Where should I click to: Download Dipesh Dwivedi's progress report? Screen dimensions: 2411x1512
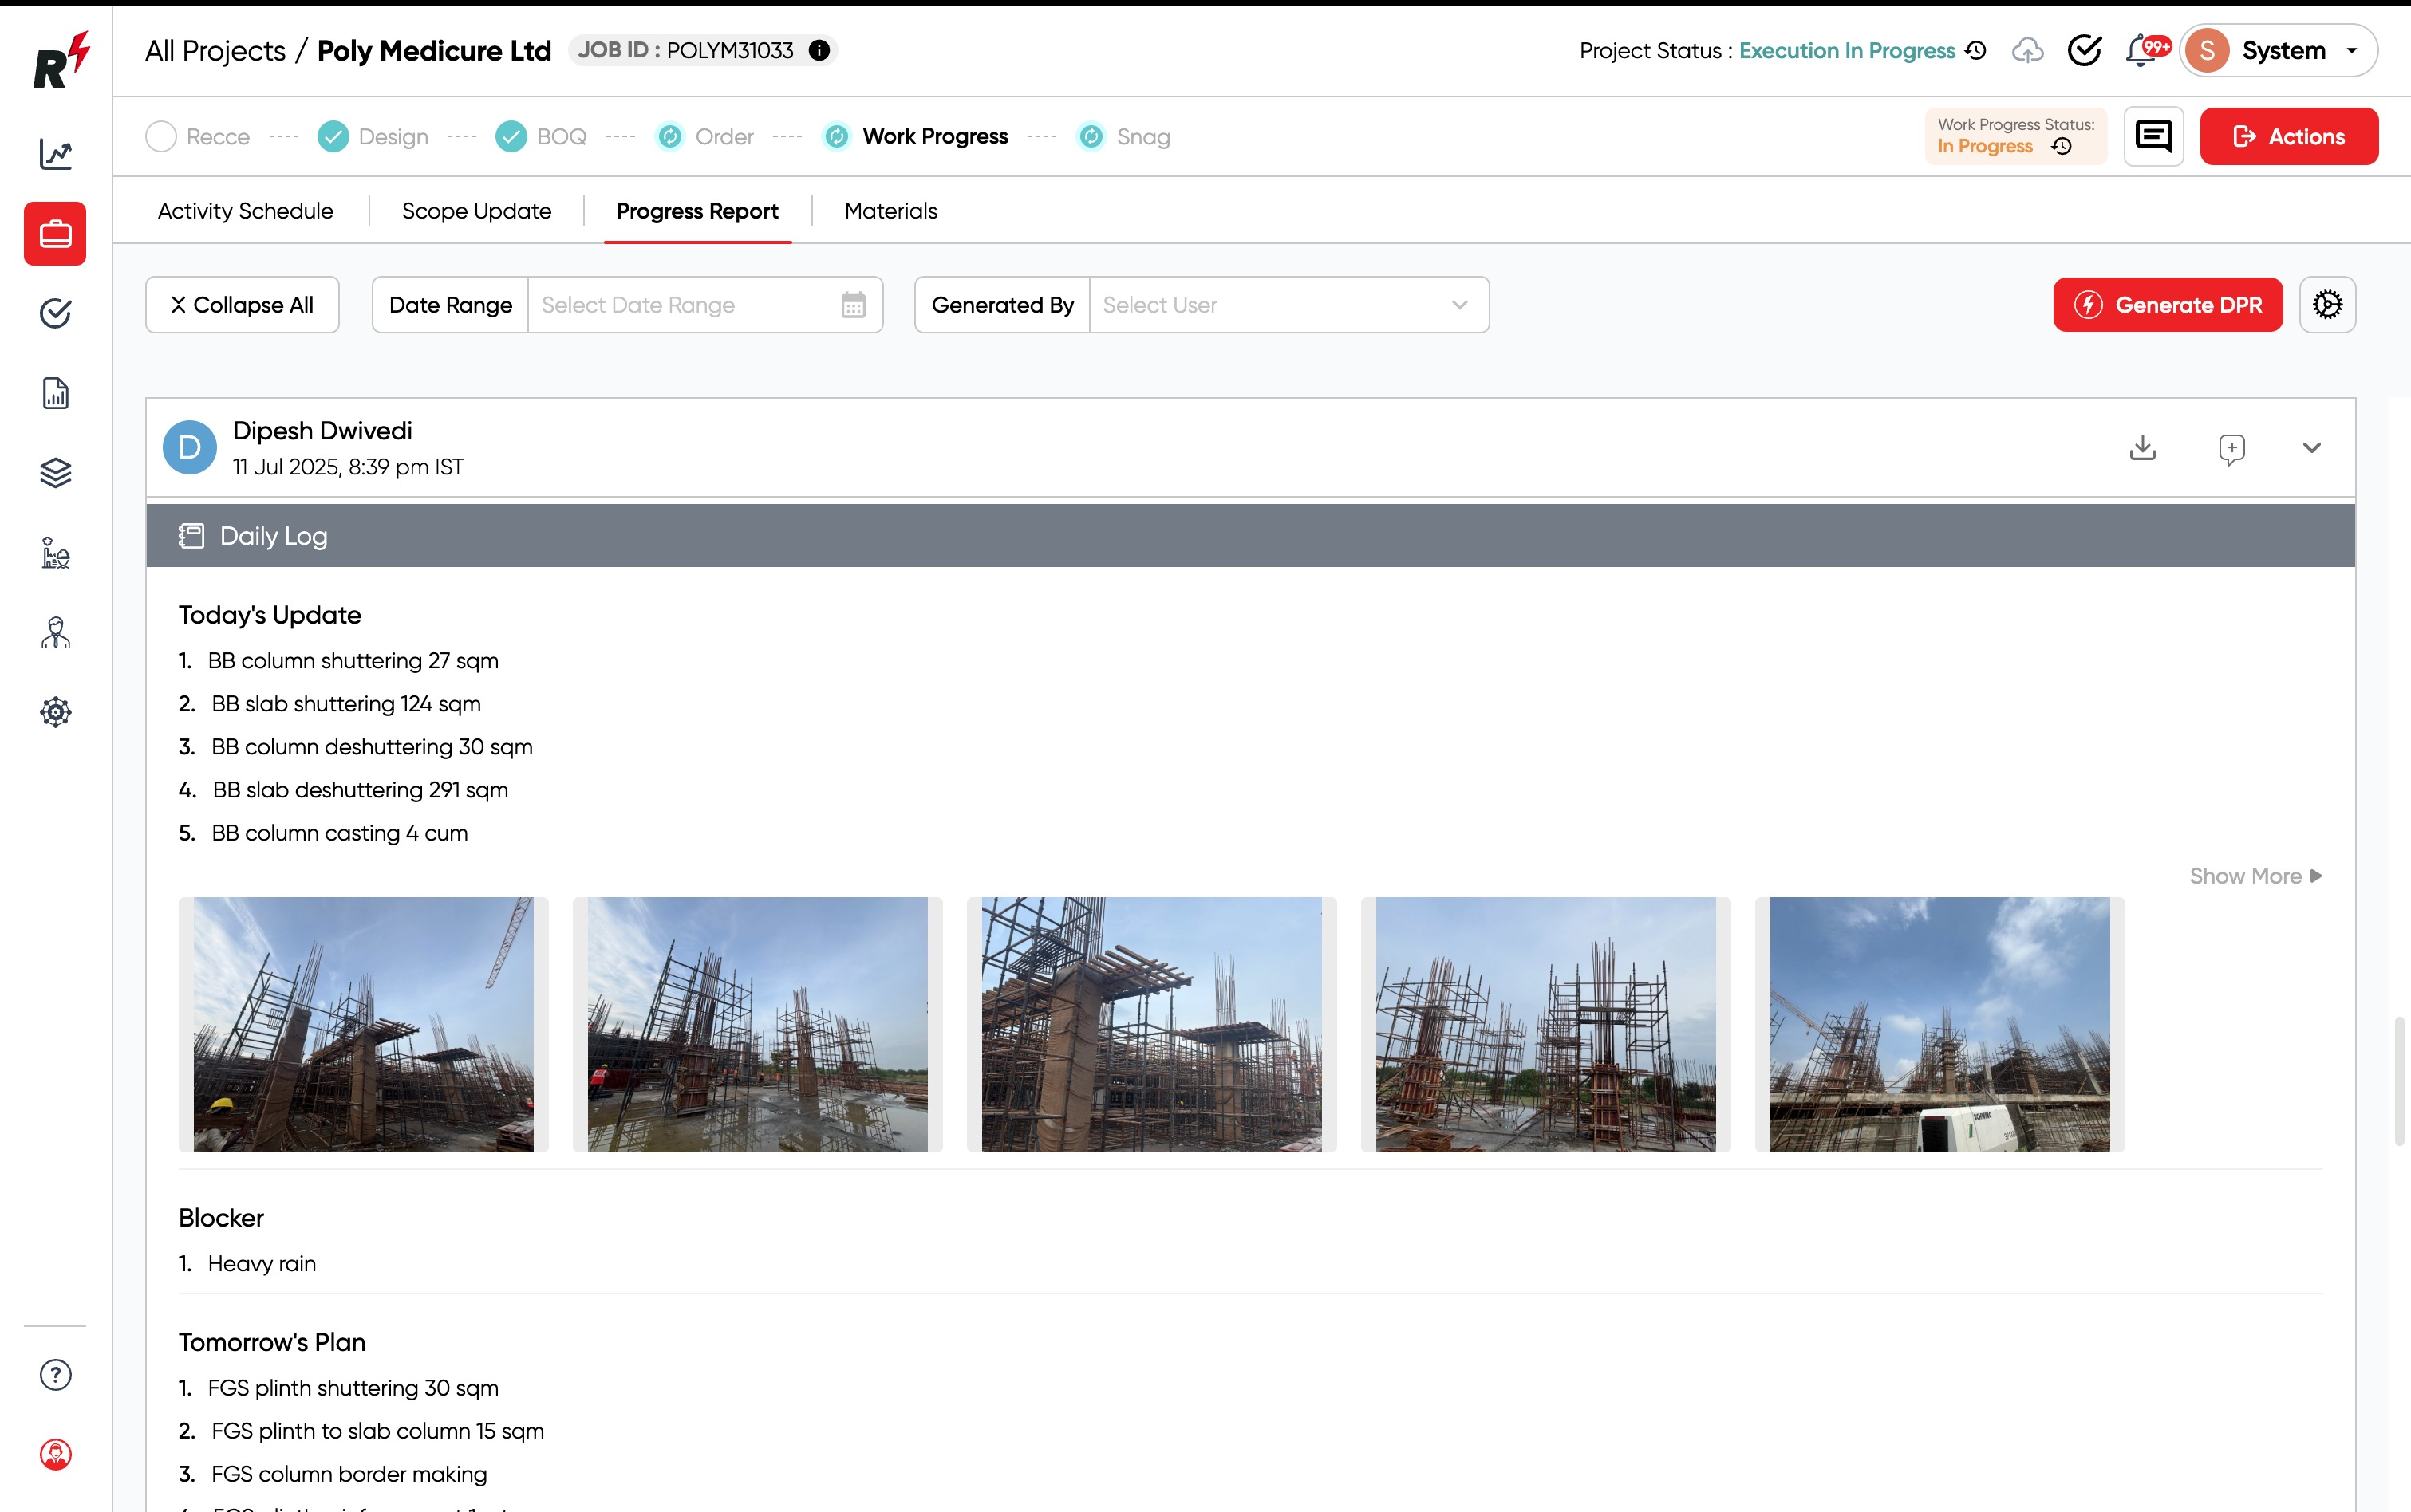tap(2142, 447)
